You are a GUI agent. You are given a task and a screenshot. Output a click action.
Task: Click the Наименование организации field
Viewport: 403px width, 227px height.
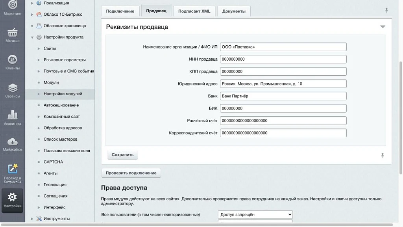[283, 47]
